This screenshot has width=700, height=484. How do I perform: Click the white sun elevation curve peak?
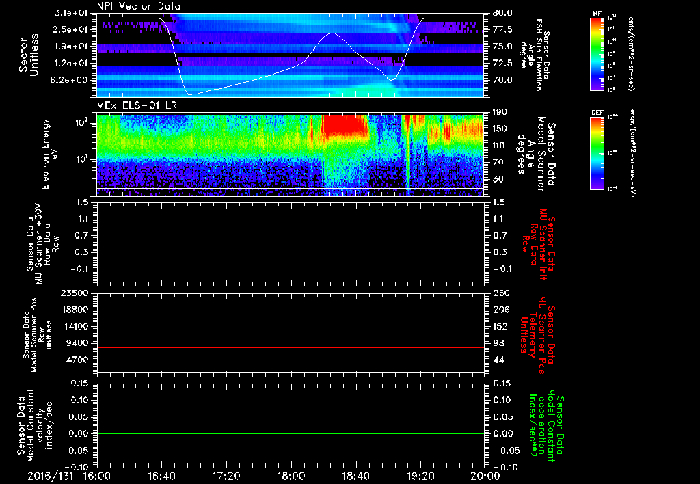332,33
